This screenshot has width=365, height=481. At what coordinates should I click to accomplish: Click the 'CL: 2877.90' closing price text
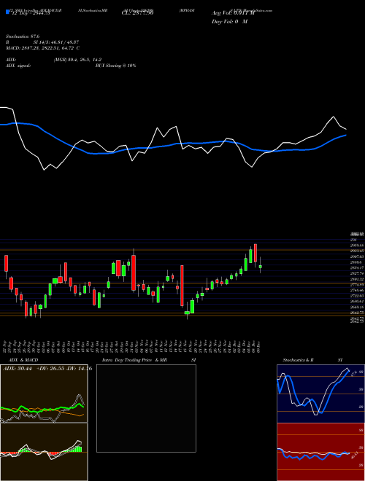pos(137,13)
